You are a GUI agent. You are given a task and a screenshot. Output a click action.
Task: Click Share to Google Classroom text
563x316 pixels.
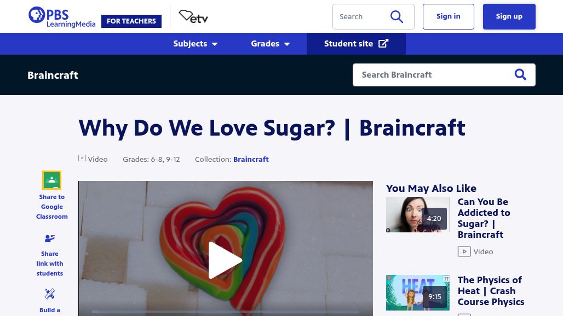tap(51, 207)
